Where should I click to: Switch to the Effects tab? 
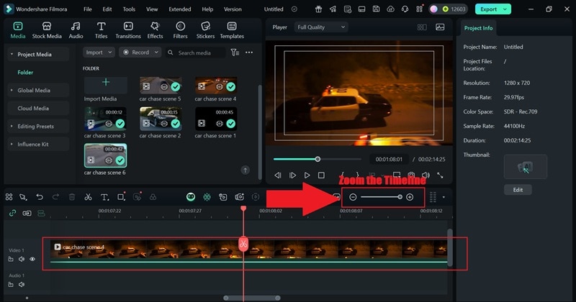(155, 29)
